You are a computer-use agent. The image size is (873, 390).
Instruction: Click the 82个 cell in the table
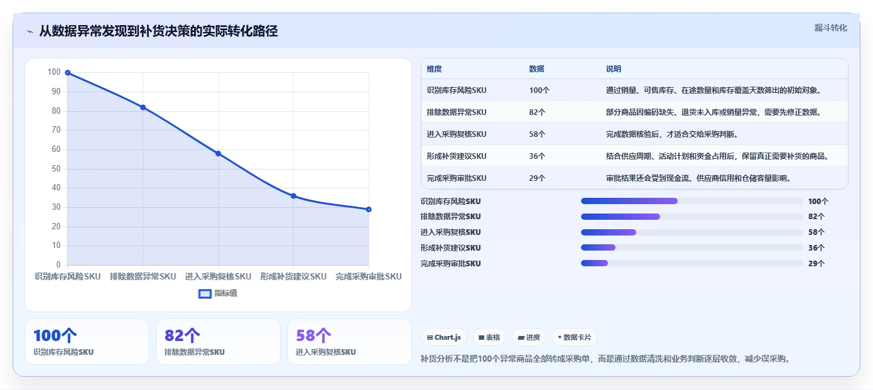(538, 112)
